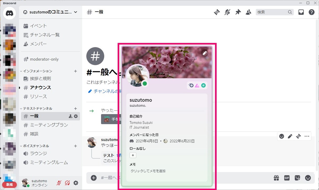Open the emoji picker in message box
The image size is (319, 190).
pos(308,178)
